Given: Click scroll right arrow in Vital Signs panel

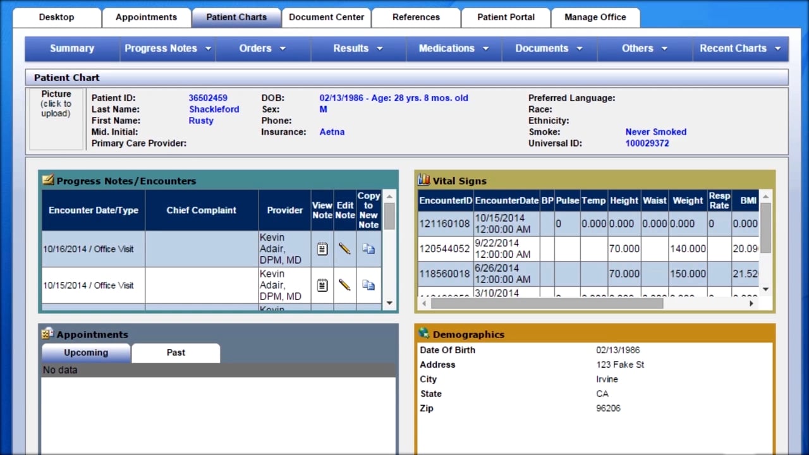Looking at the screenshot, I should tap(751, 303).
